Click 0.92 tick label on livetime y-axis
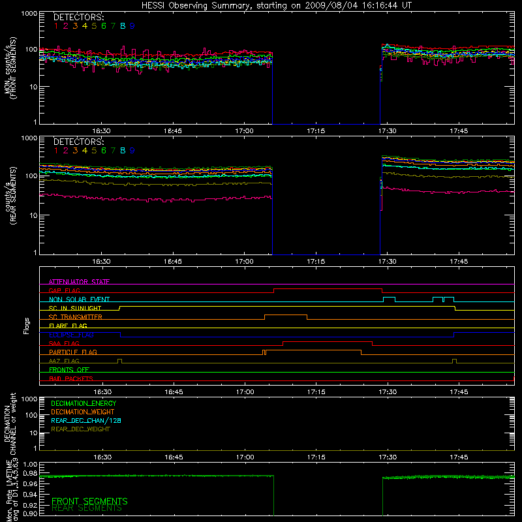The image size is (522, 522). [31, 505]
